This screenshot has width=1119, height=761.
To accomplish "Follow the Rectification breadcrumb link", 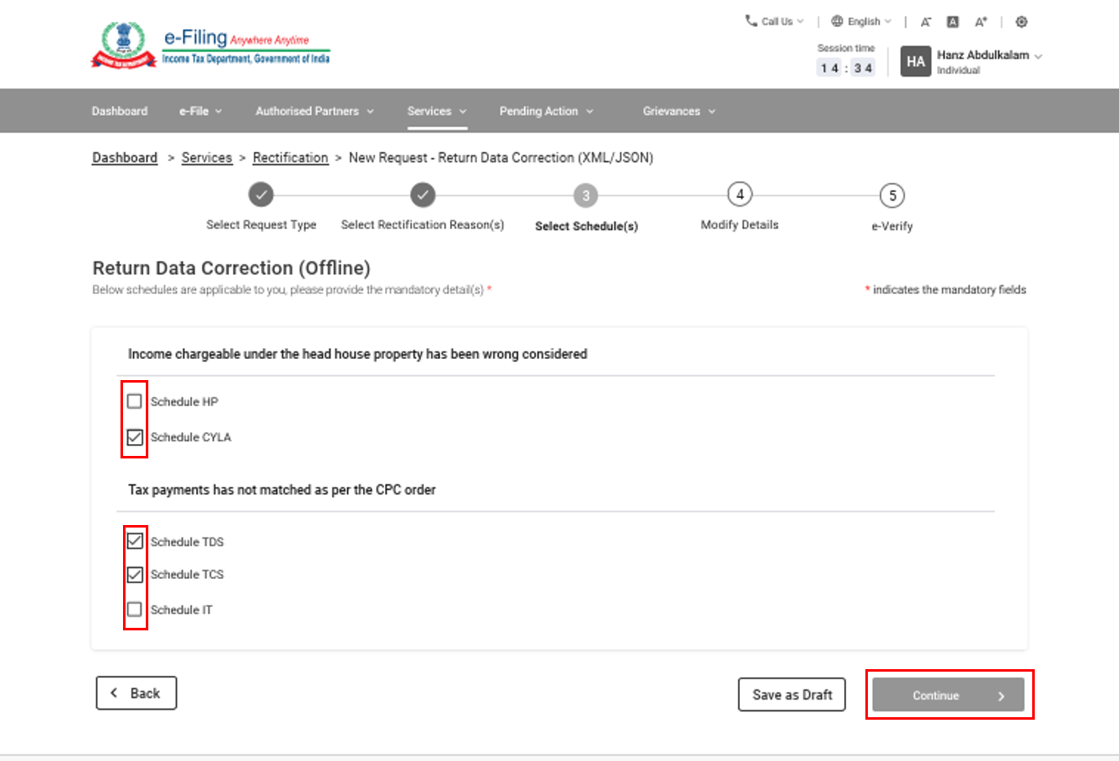I will (290, 158).
